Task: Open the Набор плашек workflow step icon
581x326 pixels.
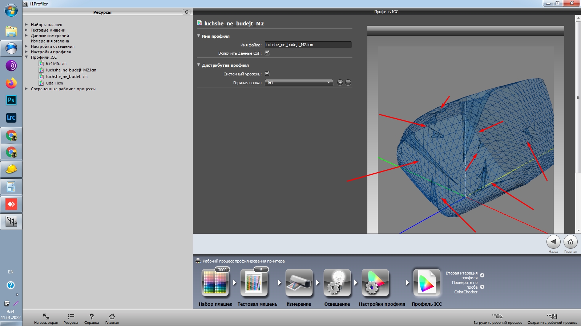Action: (x=215, y=283)
